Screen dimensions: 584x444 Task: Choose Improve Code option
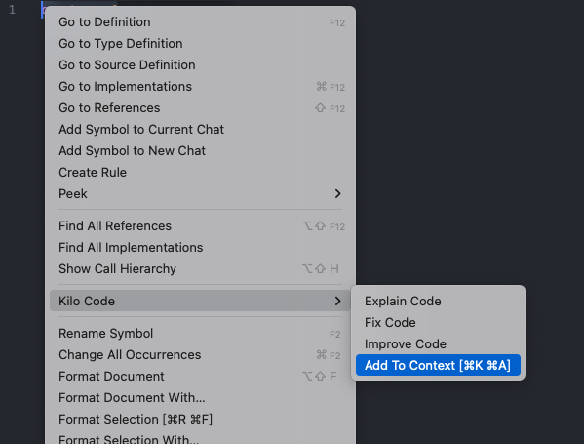click(x=438, y=343)
